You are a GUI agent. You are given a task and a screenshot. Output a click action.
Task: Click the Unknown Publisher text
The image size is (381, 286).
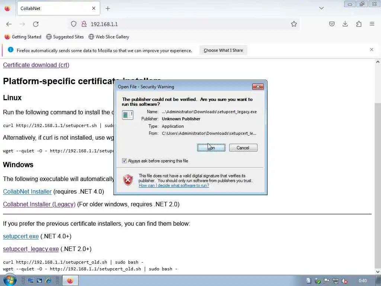pos(181,119)
